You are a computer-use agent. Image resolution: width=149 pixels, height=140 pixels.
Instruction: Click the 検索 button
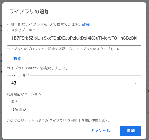click(x=17, y=59)
